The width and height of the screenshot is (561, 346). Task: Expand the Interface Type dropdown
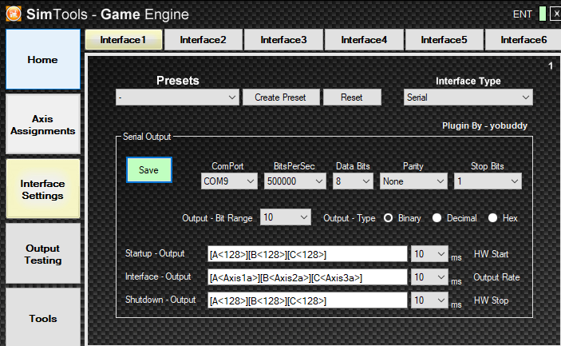coord(468,97)
